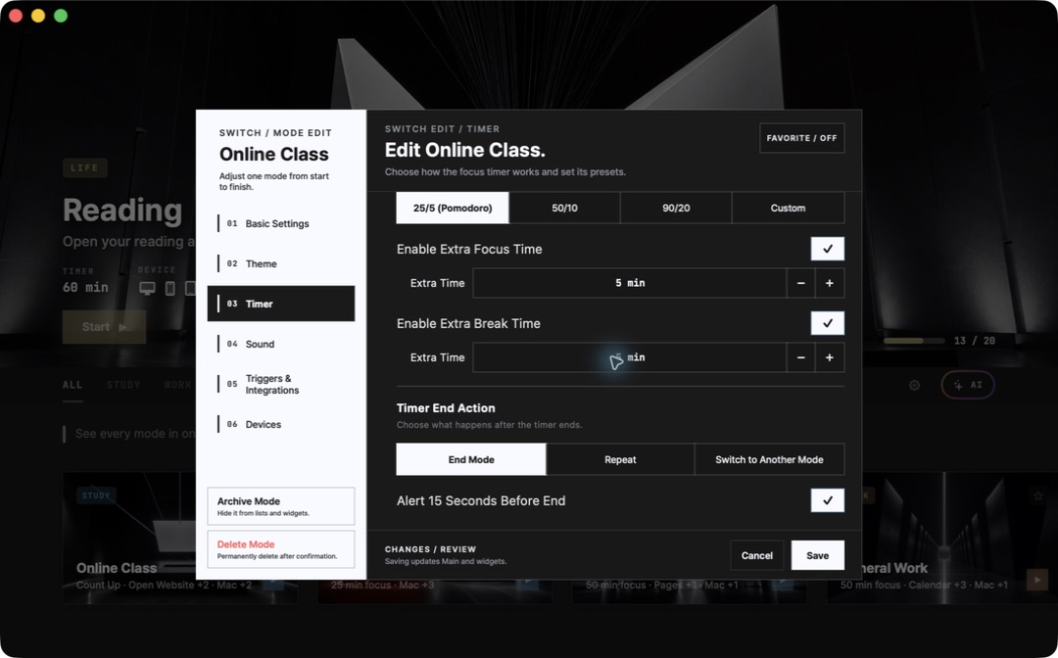Uncheck Enable Extra Break Time

pyautogui.click(x=827, y=323)
